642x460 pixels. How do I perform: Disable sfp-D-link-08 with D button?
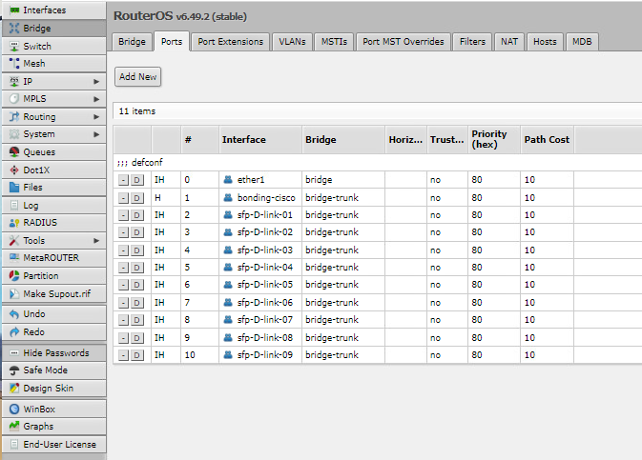tap(137, 338)
